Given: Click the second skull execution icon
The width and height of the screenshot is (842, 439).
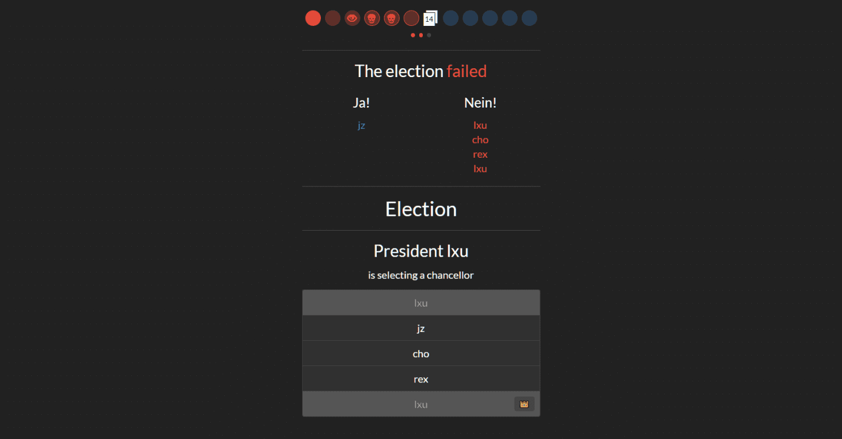Looking at the screenshot, I should point(392,18).
